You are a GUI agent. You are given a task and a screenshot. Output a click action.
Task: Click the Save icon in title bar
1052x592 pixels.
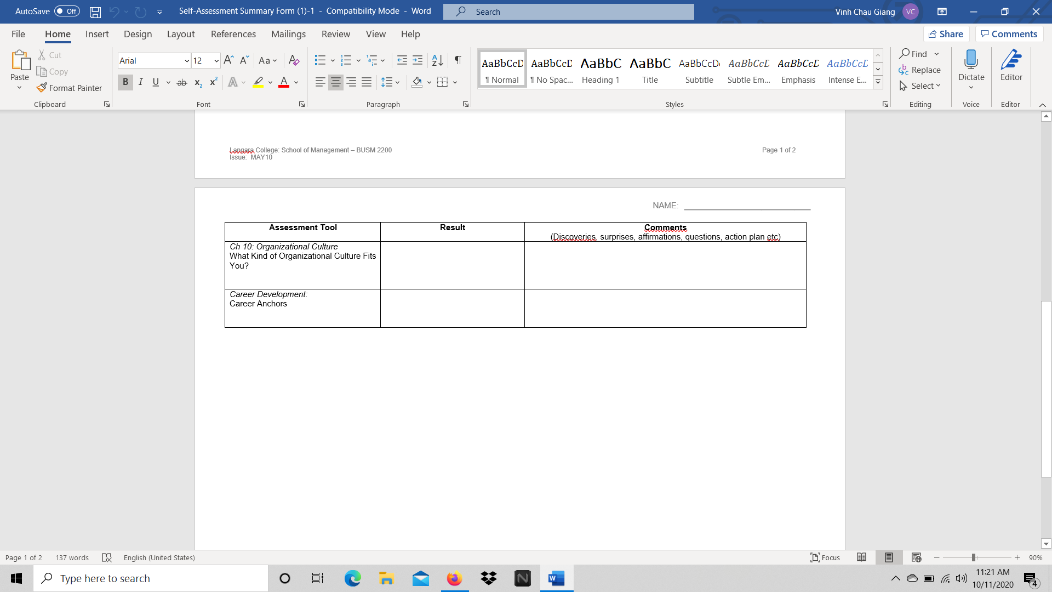click(95, 12)
